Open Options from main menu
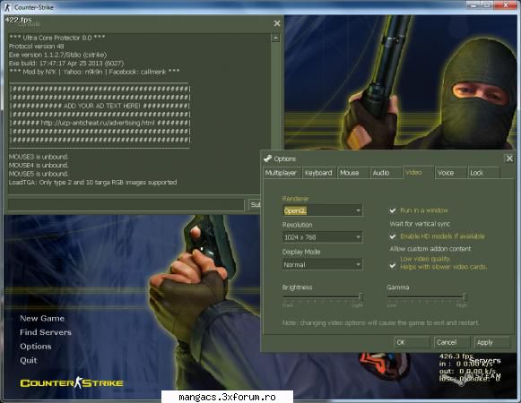Image resolution: width=521 pixels, height=403 pixels. tap(36, 347)
